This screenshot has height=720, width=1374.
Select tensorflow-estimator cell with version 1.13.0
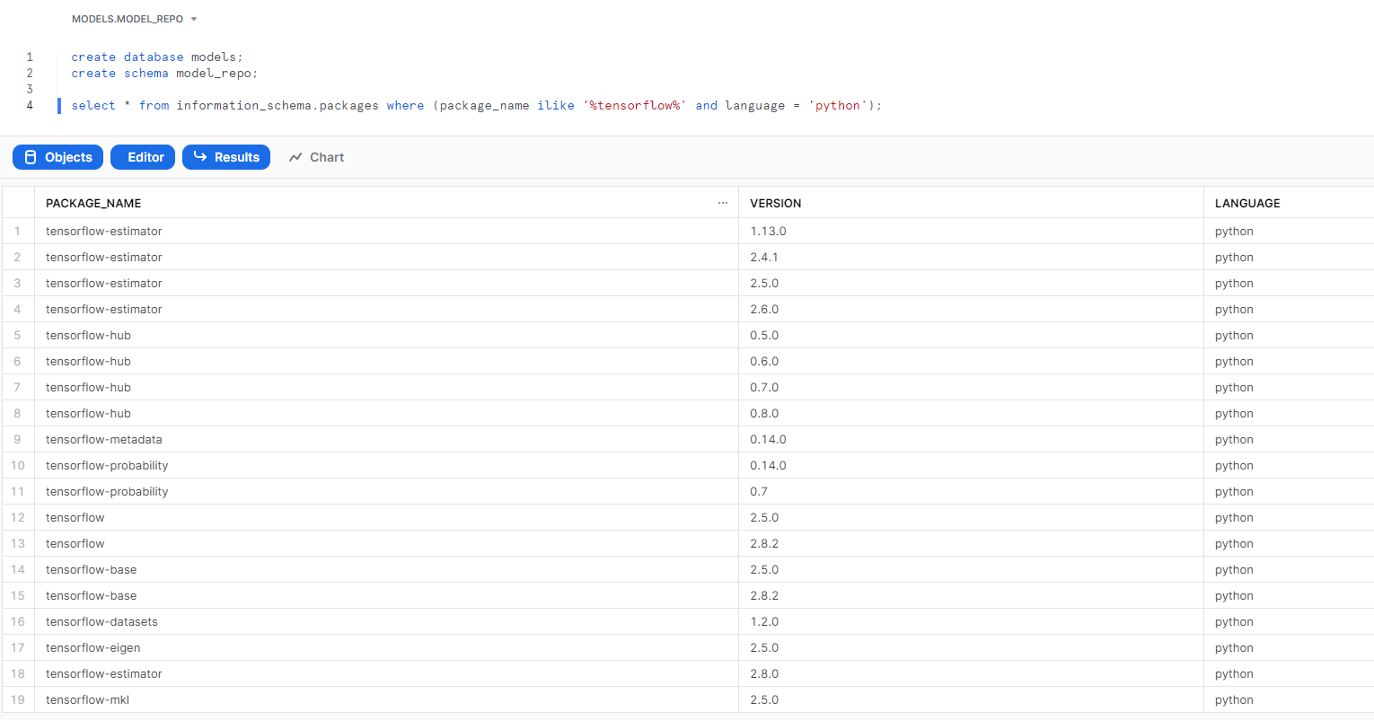tap(386, 231)
